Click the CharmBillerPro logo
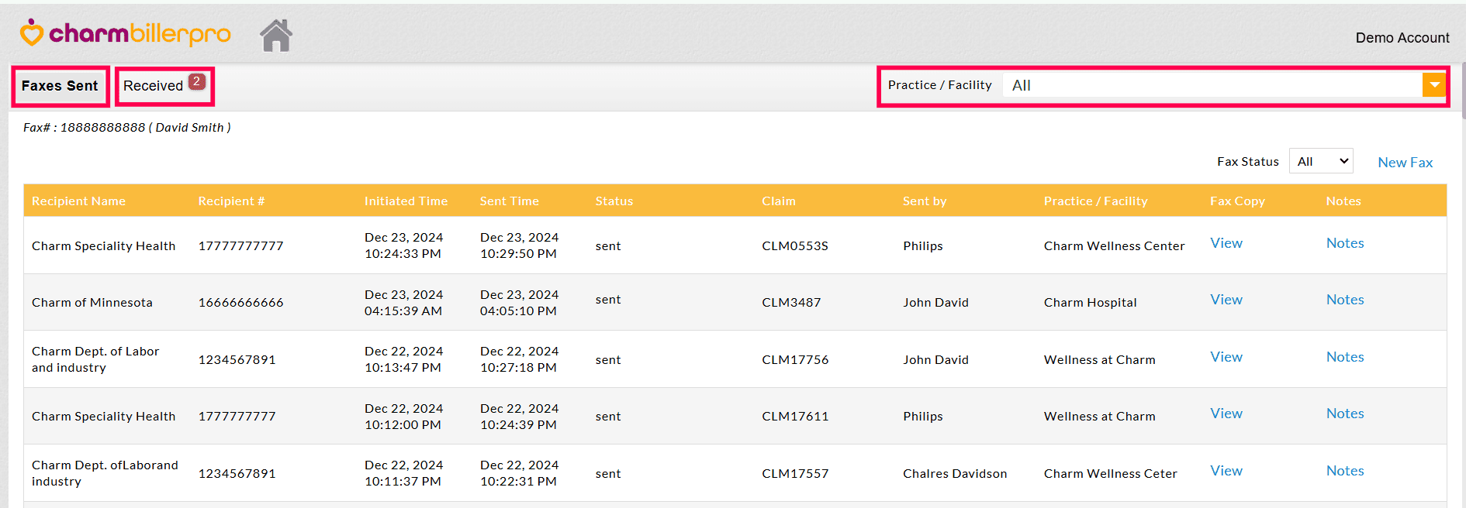The height and width of the screenshot is (508, 1466). click(126, 34)
